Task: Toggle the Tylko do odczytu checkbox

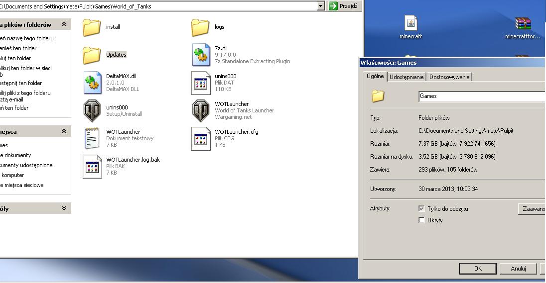Action: 421,208
